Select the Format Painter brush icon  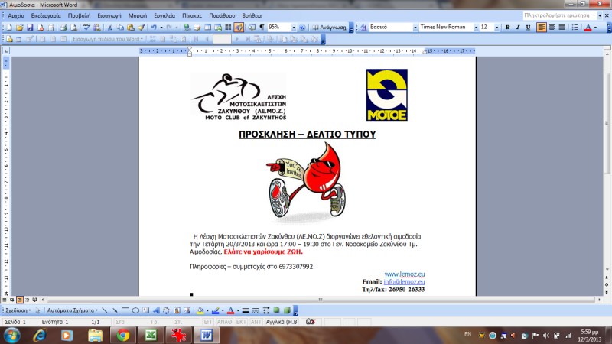tap(140, 28)
